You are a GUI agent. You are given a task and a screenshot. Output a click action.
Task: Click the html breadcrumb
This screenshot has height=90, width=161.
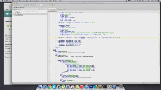[49, 11]
